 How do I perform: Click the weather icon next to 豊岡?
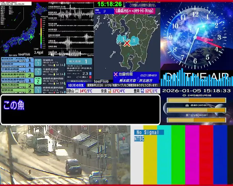pos(142,91)
